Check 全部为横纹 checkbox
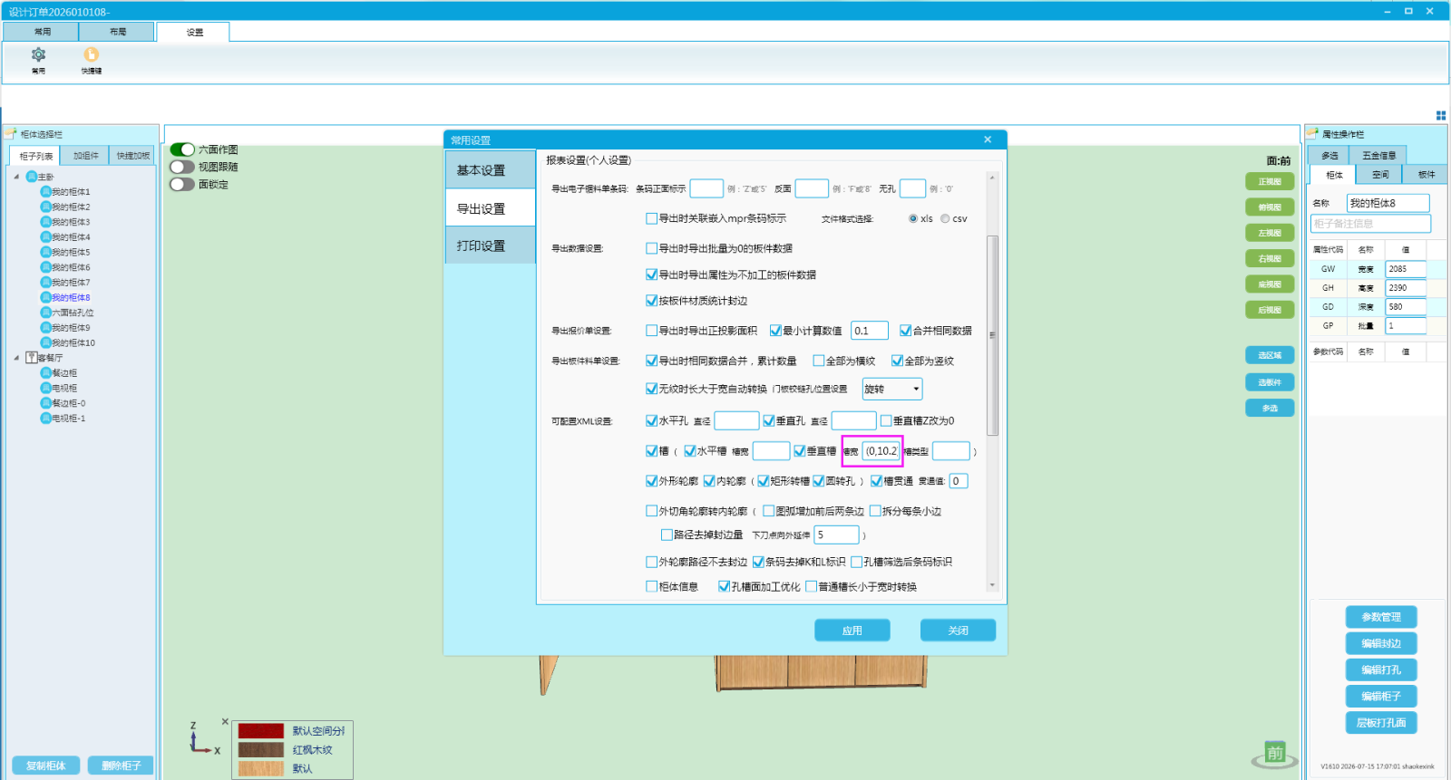The width and height of the screenshot is (1451, 780). click(x=819, y=361)
